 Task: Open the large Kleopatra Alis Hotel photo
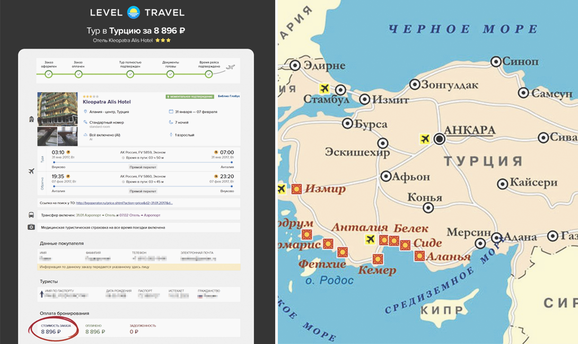coord(57,109)
